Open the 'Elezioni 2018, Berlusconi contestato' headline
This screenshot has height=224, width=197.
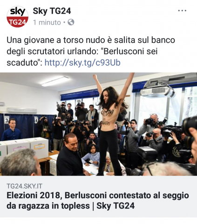98,201
